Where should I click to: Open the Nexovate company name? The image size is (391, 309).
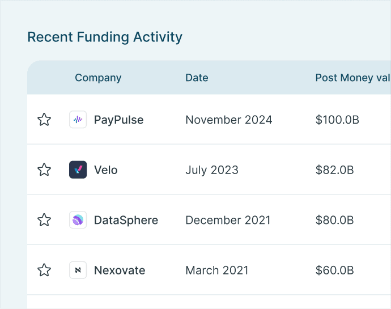pyautogui.click(x=120, y=270)
